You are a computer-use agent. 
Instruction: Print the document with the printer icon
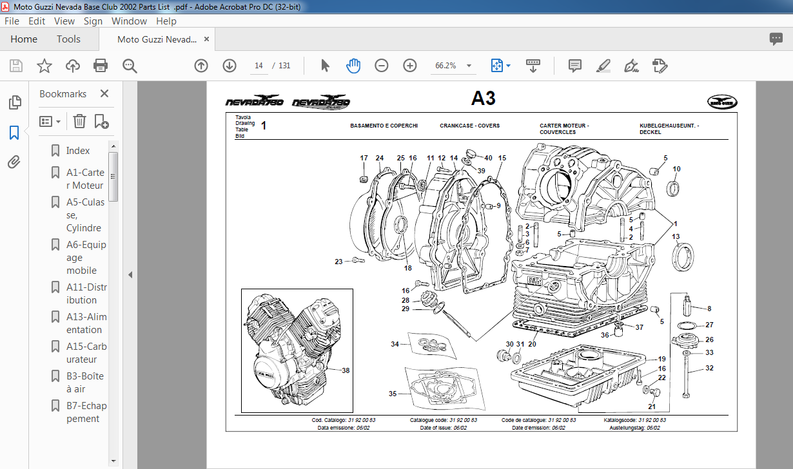pos(101,65)
